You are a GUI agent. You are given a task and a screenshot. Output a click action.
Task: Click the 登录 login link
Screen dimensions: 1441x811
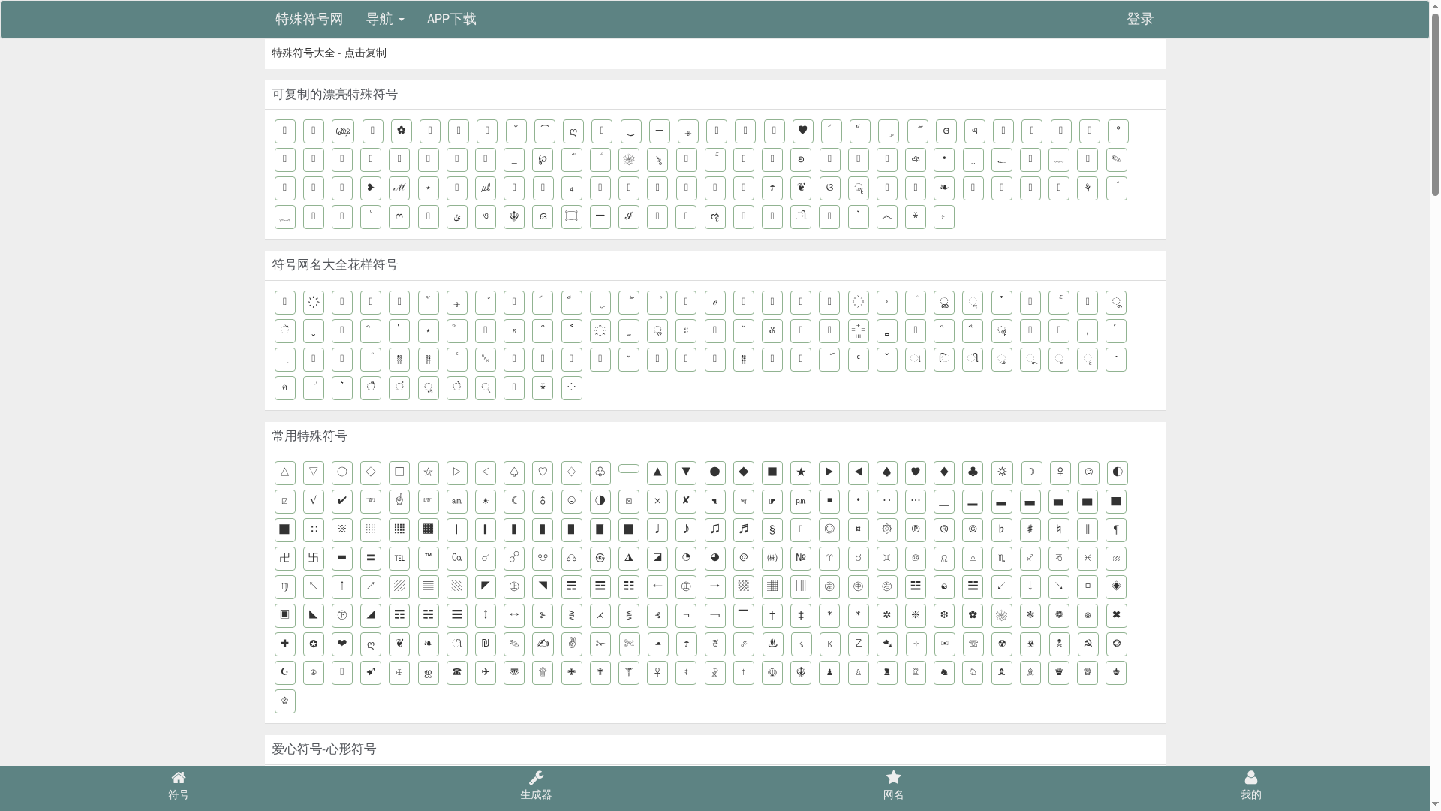tap(1139, 19)
